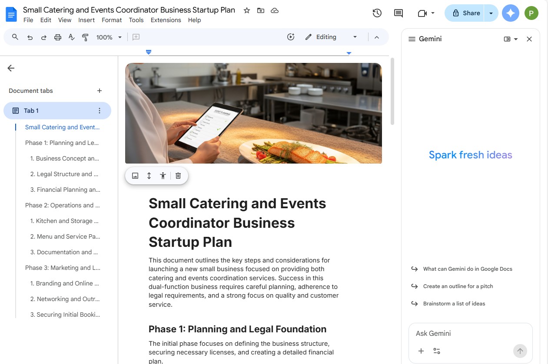Print the document
This screenshot has height=364, width=548.
coord(57,37)
